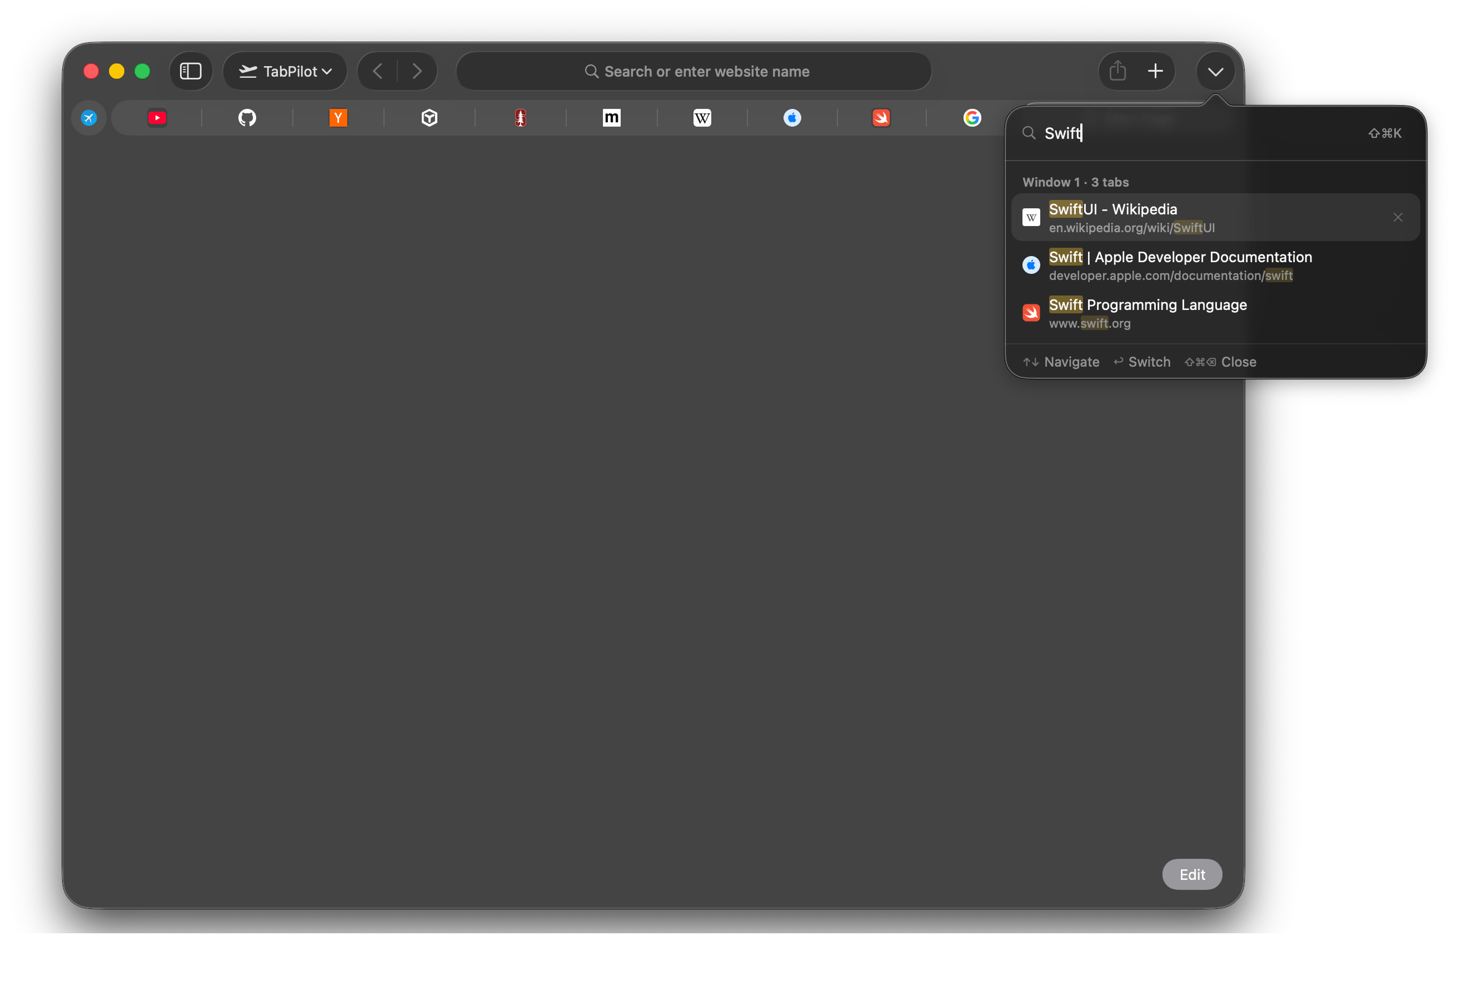Add a new tab with plus
Viewport: 1467px width, 991px height.
[1155, 71]
